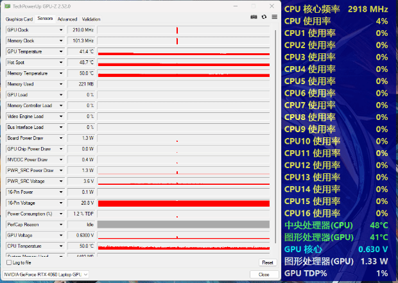The image size is (398, 283).
Task: Click the 16-Pin Voltage value 20.8 V
Action: click(82, 203)
